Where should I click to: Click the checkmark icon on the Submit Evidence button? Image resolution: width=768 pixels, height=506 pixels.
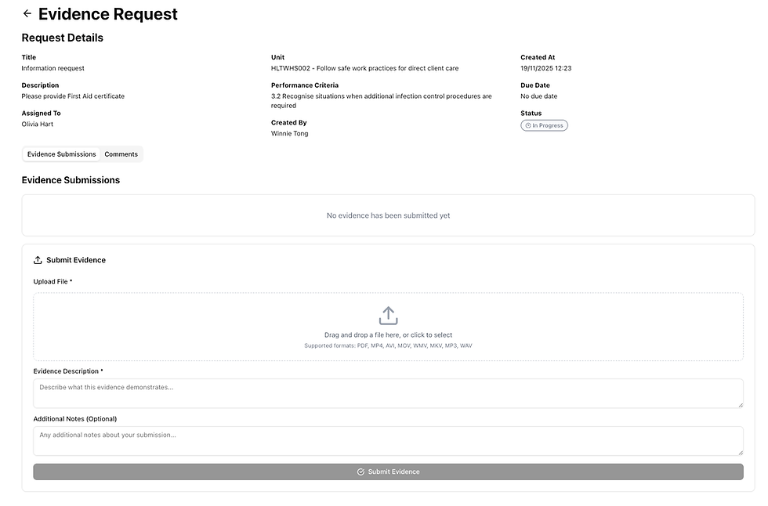pos(360,472)
